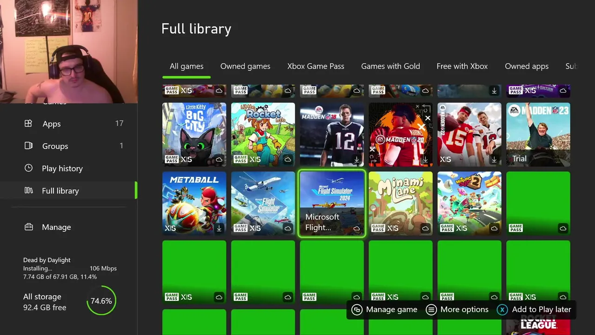Screen dimensions: 595x335
Task: Select the Flight Simulator 2024 tile
Action: tap(332, 203)
